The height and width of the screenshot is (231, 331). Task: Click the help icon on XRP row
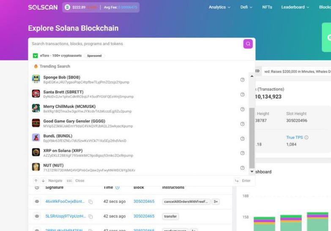242,153
